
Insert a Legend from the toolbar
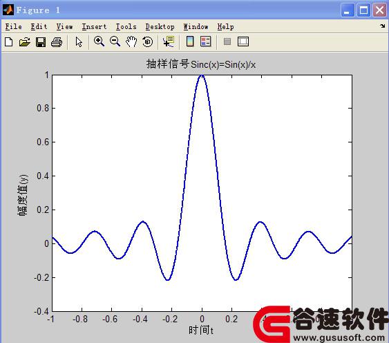click(206, 41)
